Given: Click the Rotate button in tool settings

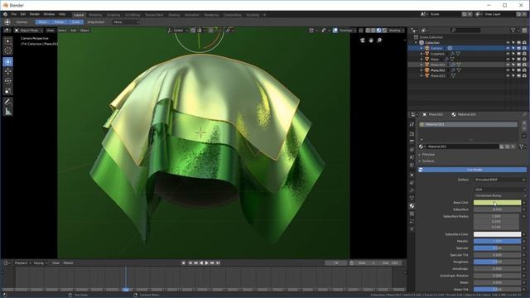Looking at the screenshot, I should [59, 22].
